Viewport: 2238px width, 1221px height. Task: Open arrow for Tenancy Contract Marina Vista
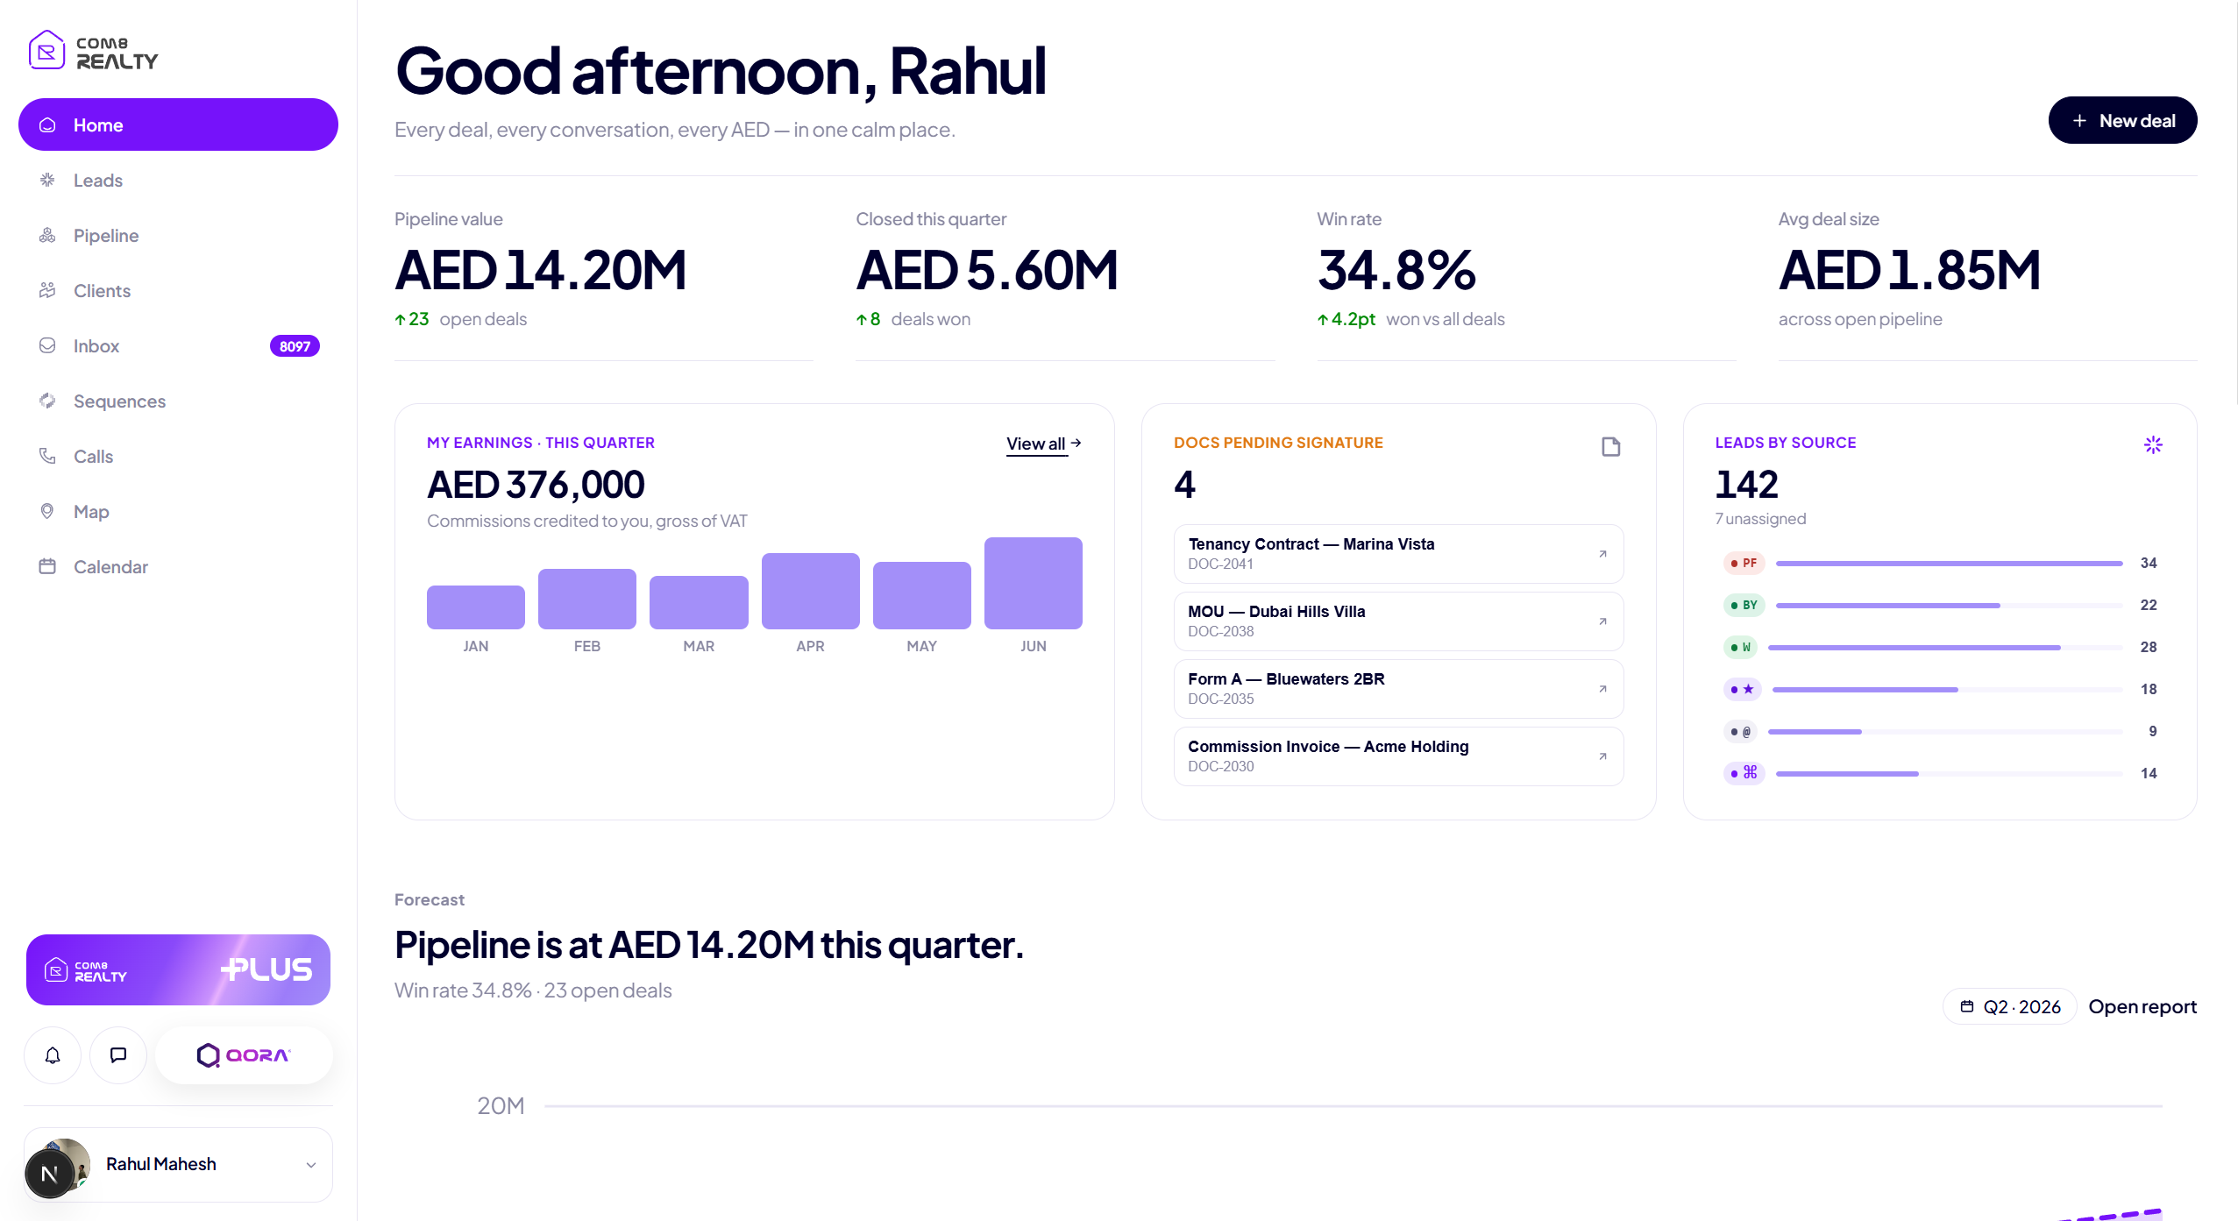click(x=1602, y=554)
